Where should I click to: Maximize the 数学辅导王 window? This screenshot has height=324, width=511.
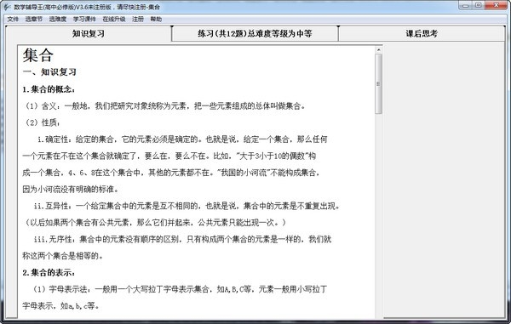[x=479, y=5]
